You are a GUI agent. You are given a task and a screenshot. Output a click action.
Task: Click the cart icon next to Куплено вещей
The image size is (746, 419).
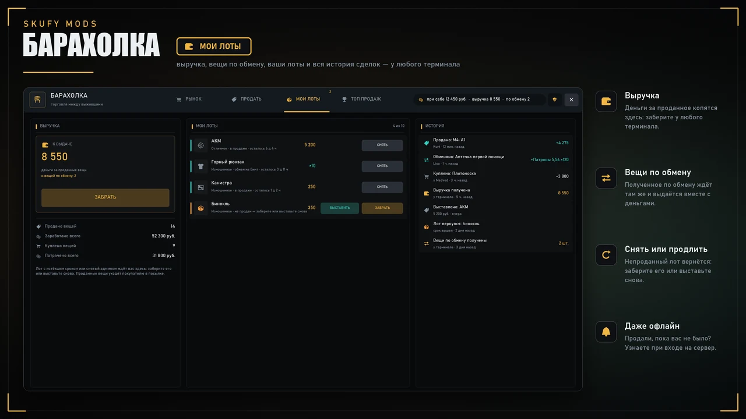point(39,246)
